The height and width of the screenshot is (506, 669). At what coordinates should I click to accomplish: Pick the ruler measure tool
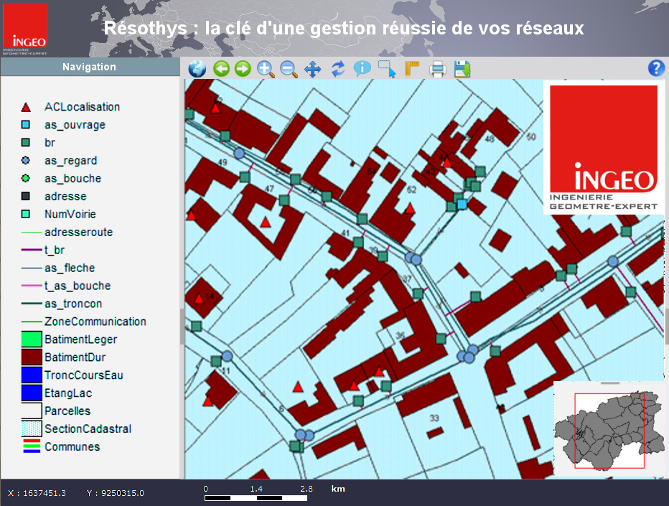(412, 69)
